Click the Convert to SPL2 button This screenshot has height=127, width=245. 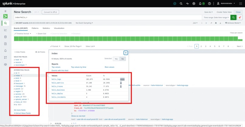tap(50, 12)
